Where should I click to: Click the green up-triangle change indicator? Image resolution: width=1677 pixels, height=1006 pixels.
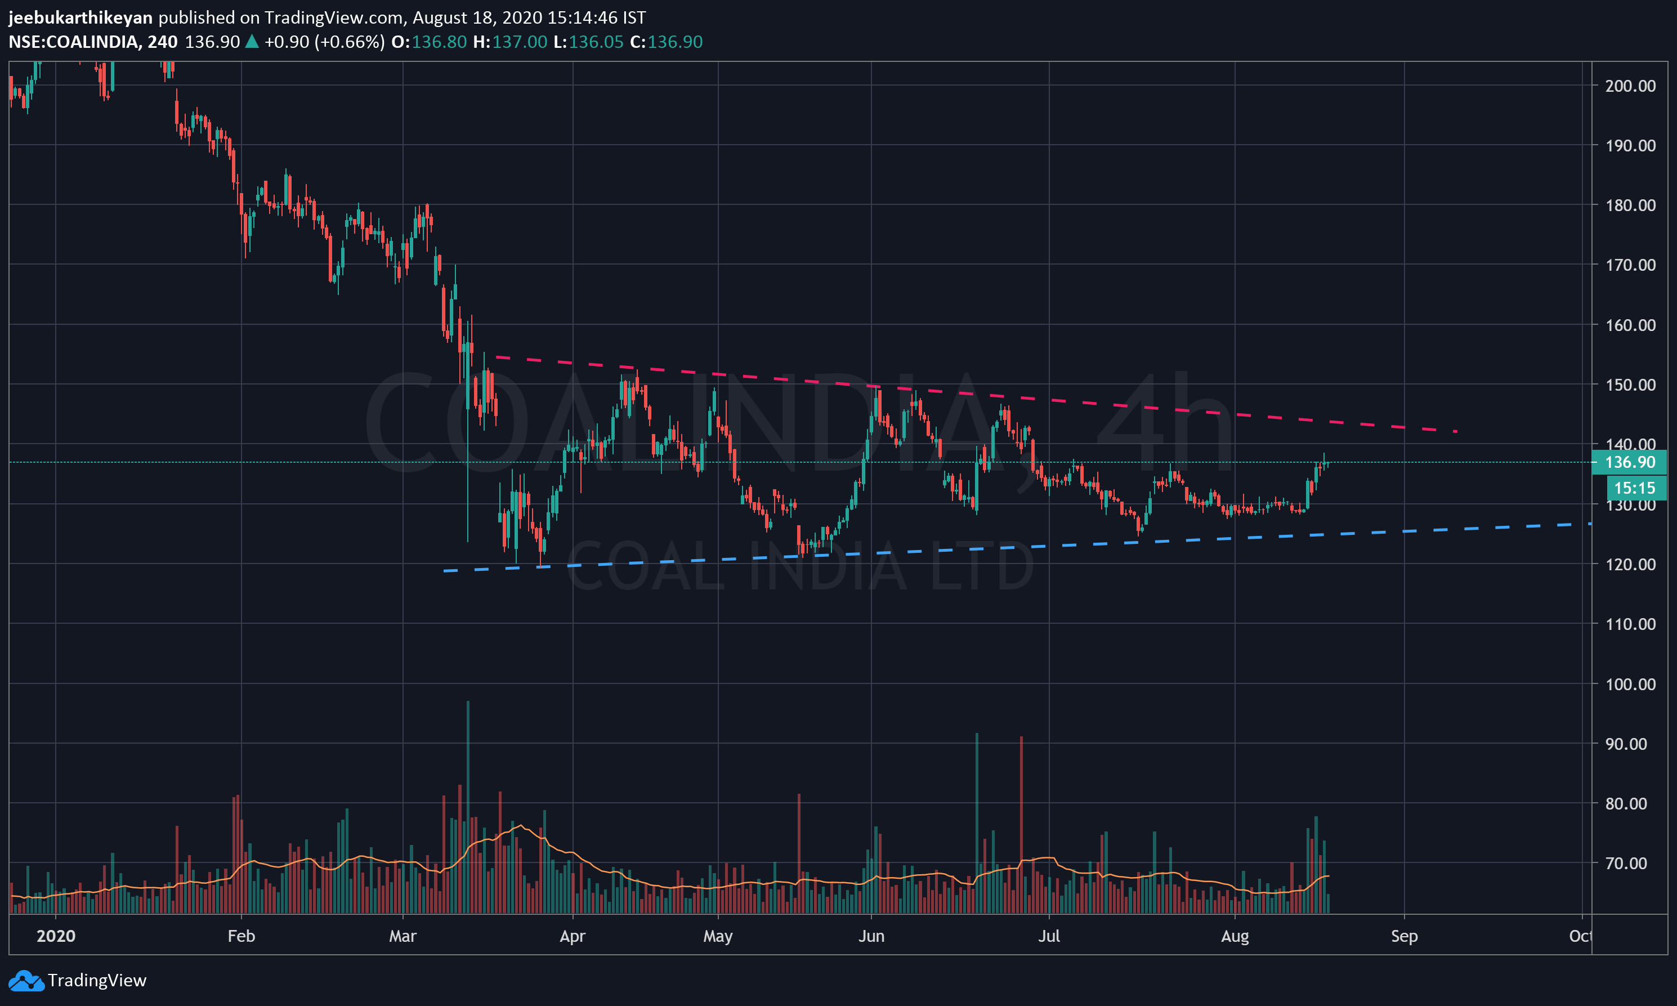(x=252, y=41)
